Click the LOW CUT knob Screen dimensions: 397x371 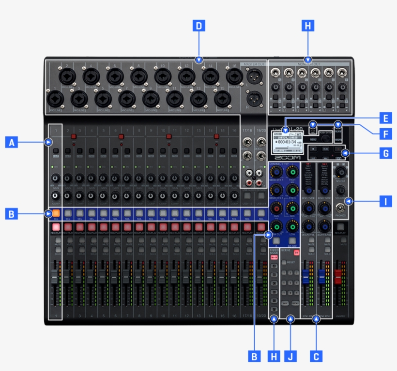(276, 226)
